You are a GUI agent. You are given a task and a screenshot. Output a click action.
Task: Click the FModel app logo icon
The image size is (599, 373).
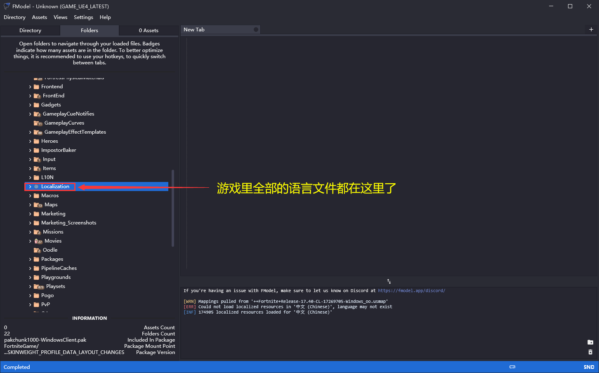[7, 6]
